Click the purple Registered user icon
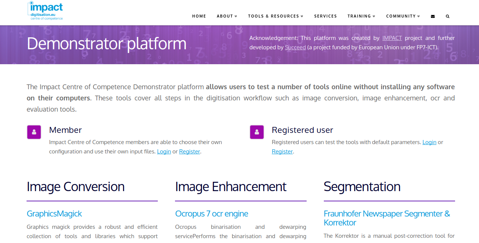 pyautogui.click(x=257, y=132)
